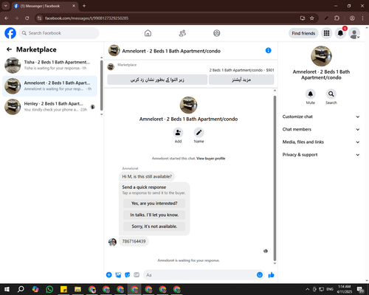Mute this chat with the bell icon

[x=311, y=94]
